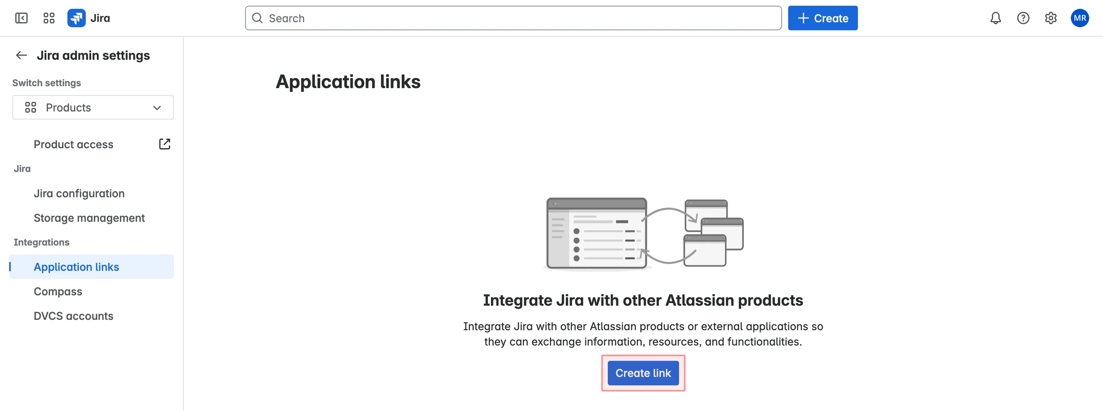Open Product access in new tab
This screenshot has width=1103, height=411.
[164, 144]
